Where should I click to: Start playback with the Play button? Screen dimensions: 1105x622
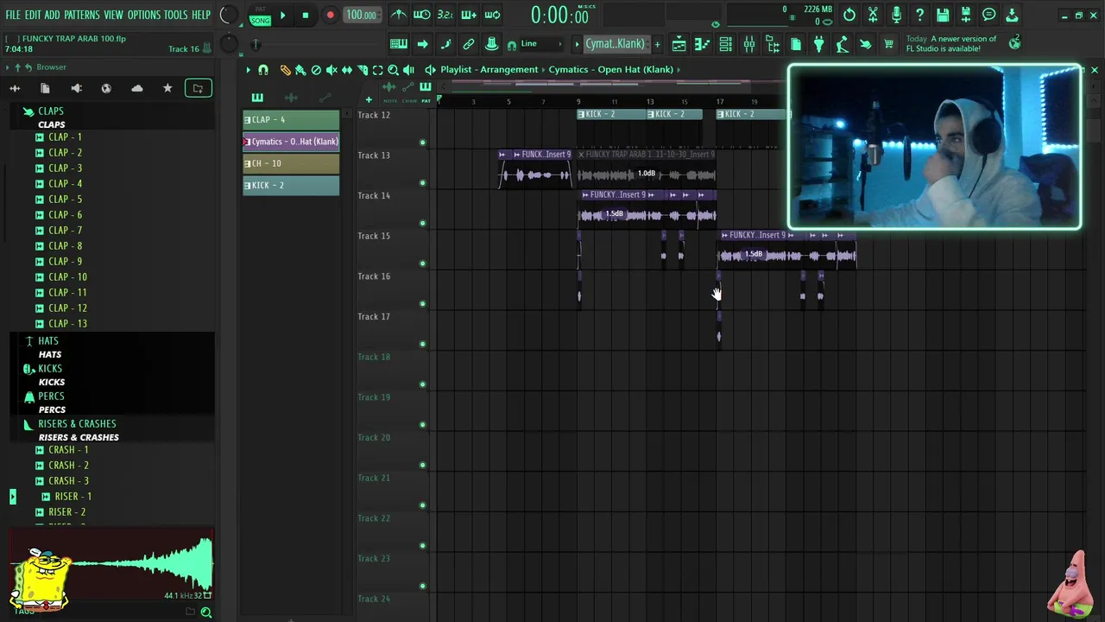[x=282, y=15]
